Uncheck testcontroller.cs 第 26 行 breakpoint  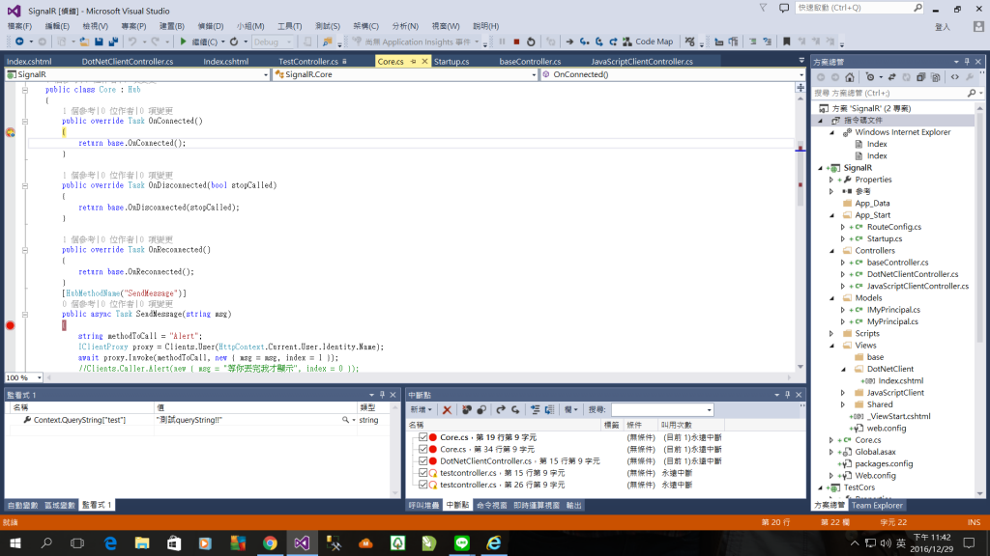pos(423,485)
